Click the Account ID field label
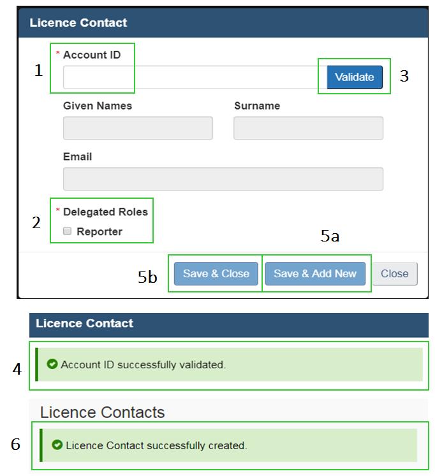 pyautogui.click(x=91, y=55)
